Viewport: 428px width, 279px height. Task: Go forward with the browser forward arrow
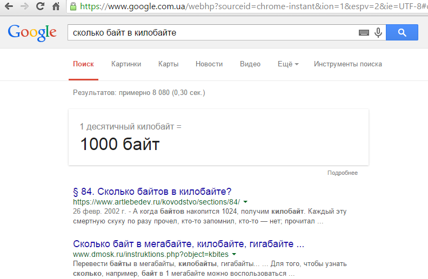pos(24,6)
